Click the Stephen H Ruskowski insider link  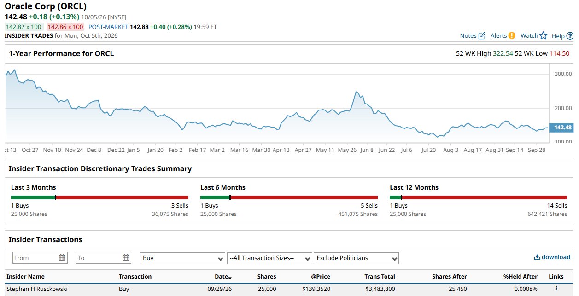37,289
